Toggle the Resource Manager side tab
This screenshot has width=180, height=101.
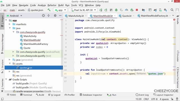click(x=2, y=44)
